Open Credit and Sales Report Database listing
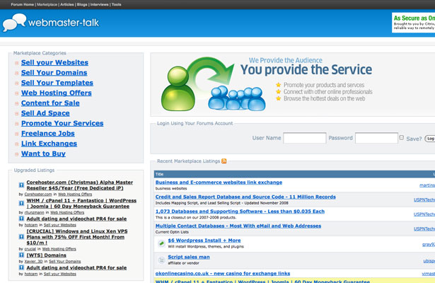Image resolution: width=435 pixels, height=283 pixels. tap(245, 197)
